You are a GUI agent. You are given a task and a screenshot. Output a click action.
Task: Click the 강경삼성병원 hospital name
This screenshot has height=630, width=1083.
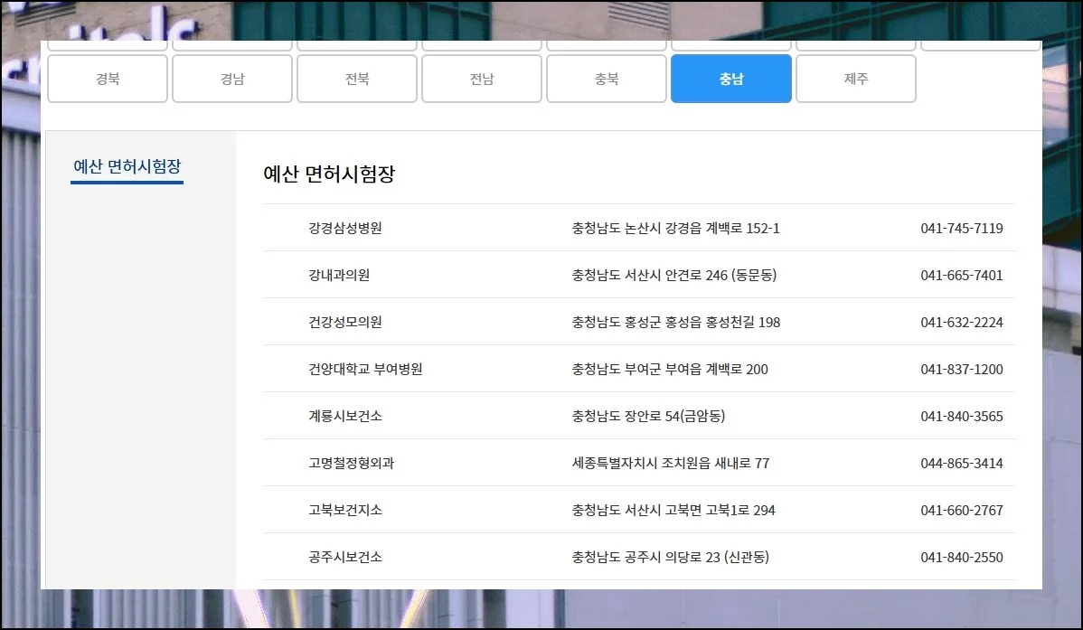[x=345, y=229]
